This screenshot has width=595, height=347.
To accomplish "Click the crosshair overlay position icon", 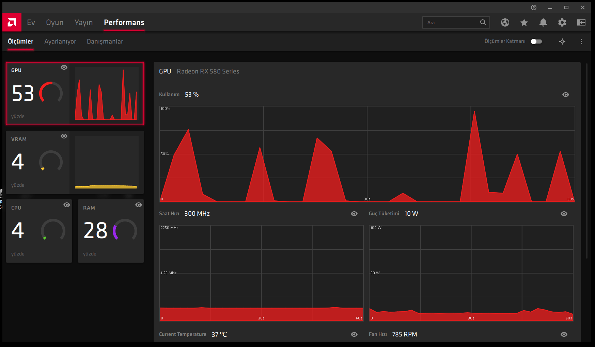I will pos(562,42).
